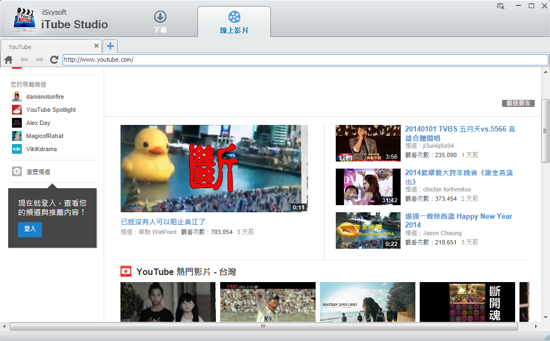
Task: Click the red YouTube 熱門影片 icon
Action: (126, 271)
